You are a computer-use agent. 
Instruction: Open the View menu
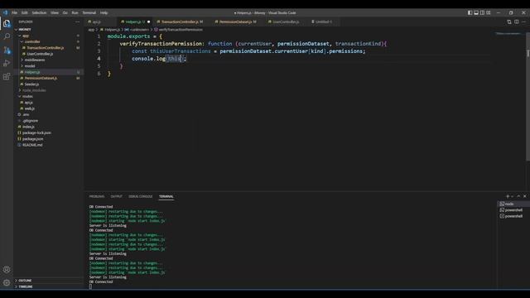(x=55, y=12)
